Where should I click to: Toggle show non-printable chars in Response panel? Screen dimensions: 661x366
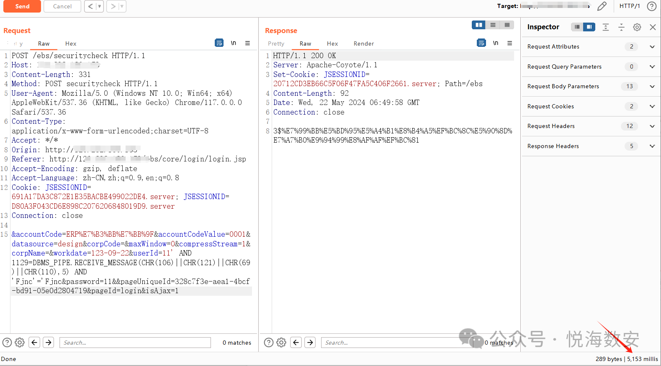496,43
